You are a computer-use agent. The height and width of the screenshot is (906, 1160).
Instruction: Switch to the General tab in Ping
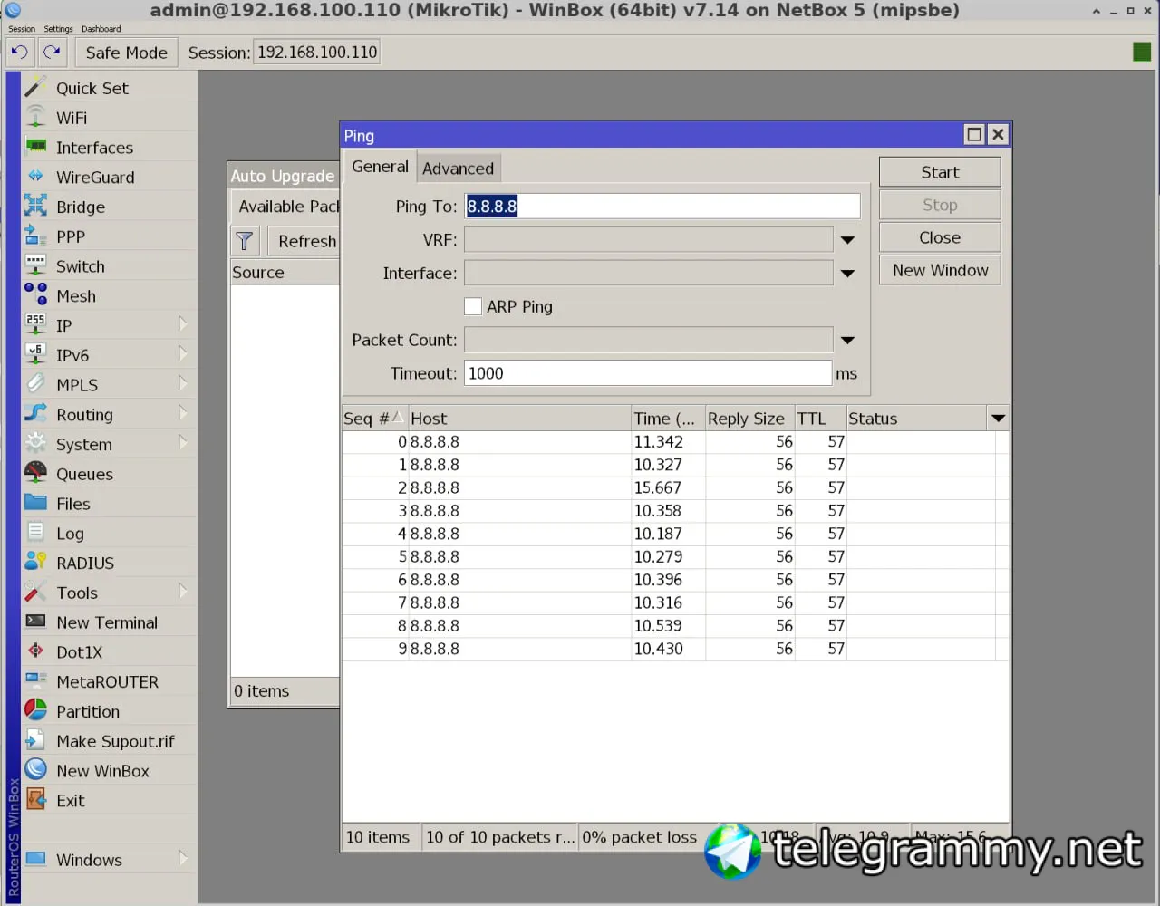(380, 167)
